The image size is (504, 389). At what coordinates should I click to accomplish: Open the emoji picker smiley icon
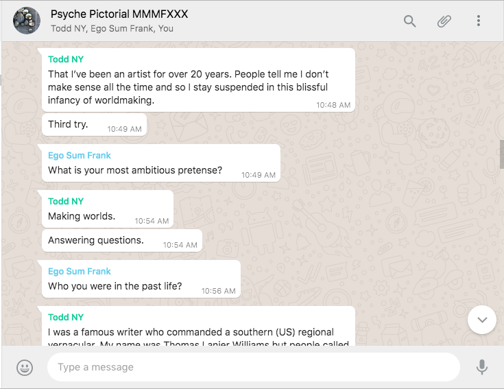pos(25,367)
